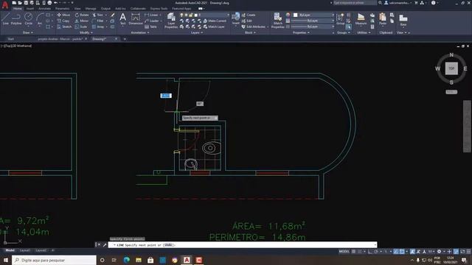The width and height of the screenshot is (472, 265).
Task: Click Make Current layer button
Action: click(x=215, y=21)
